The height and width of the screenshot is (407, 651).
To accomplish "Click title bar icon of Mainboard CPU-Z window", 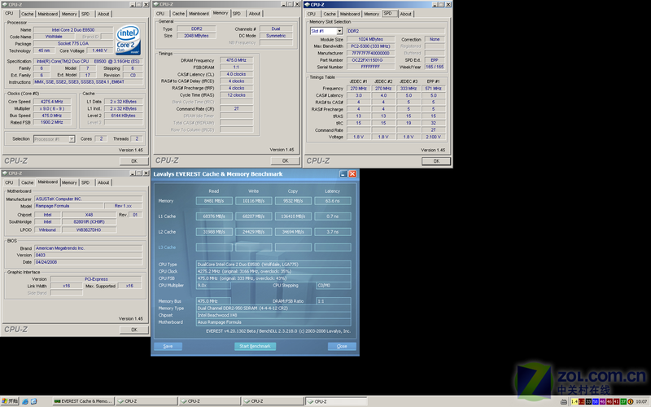I will (4, 173).
